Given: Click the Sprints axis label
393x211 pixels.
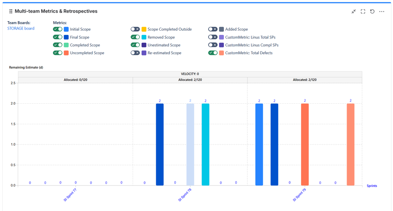Looking at the screenshot, I should 372,186.
